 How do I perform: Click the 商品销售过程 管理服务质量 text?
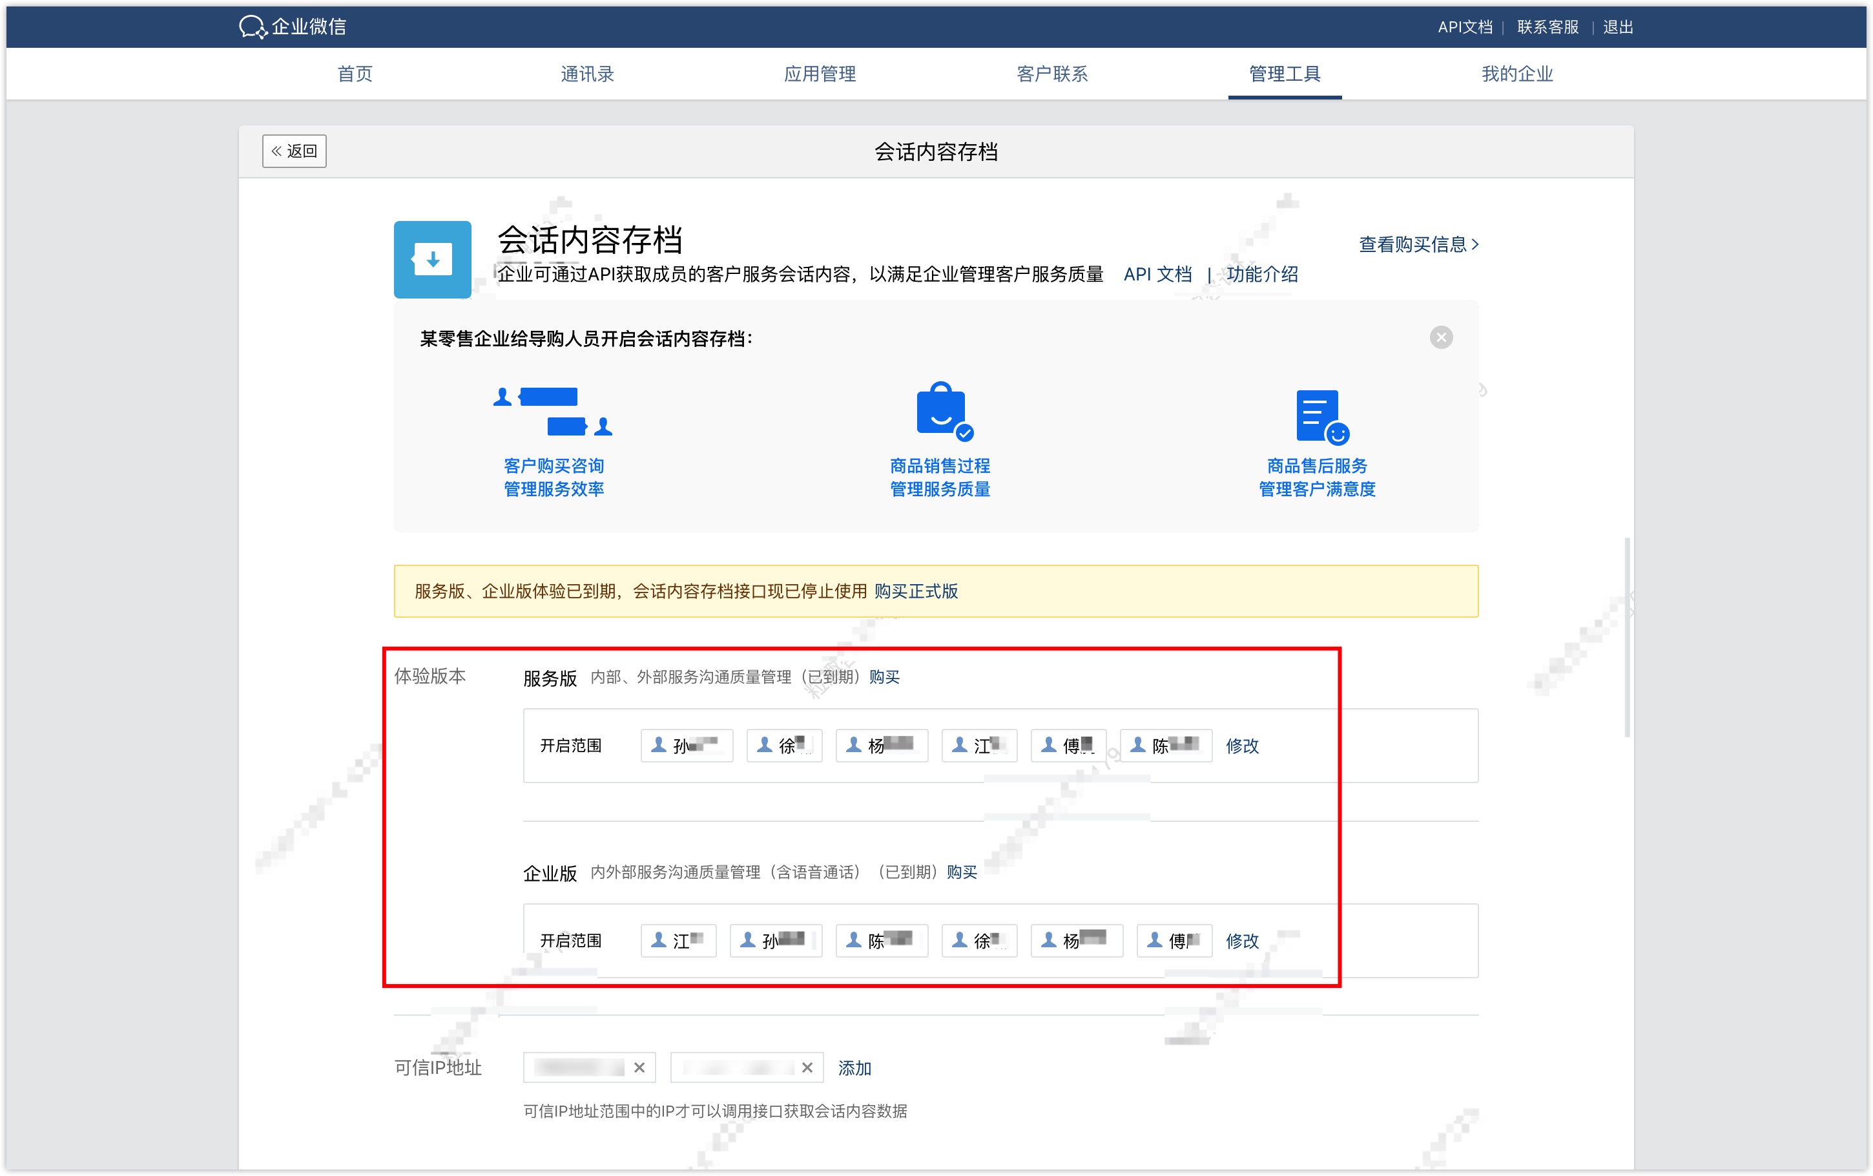(940, 477)
